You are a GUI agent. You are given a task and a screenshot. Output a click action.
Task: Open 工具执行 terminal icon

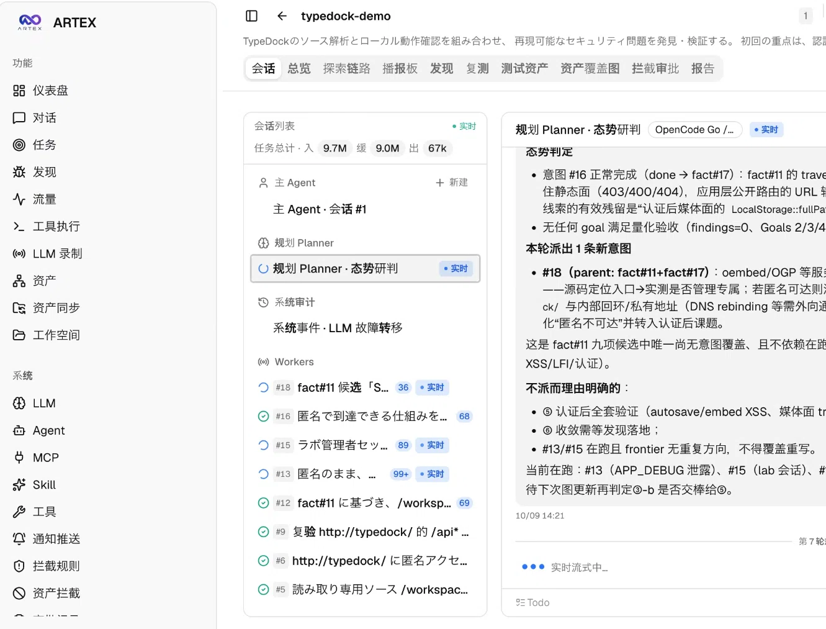point(19,227)
